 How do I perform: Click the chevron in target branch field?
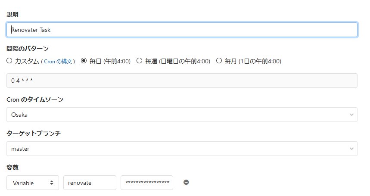click(352, 149)
